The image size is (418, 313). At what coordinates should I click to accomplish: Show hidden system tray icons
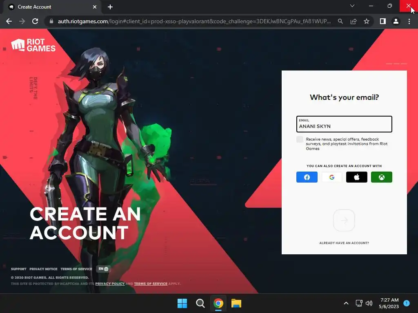click(346, 303)
